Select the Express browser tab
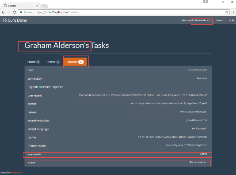Viewport: 236px width, 175px height. tap(21, 6)
